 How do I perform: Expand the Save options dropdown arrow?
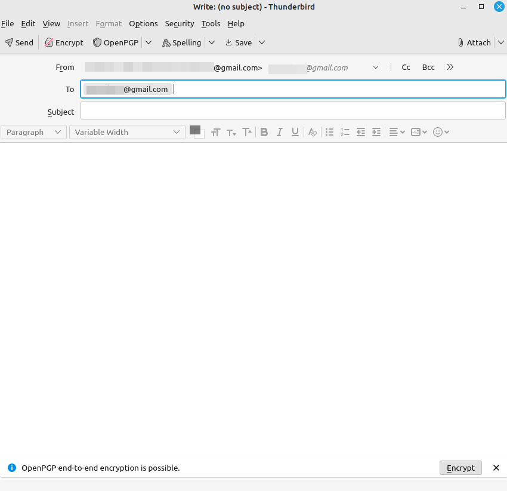tap(262, 42)
